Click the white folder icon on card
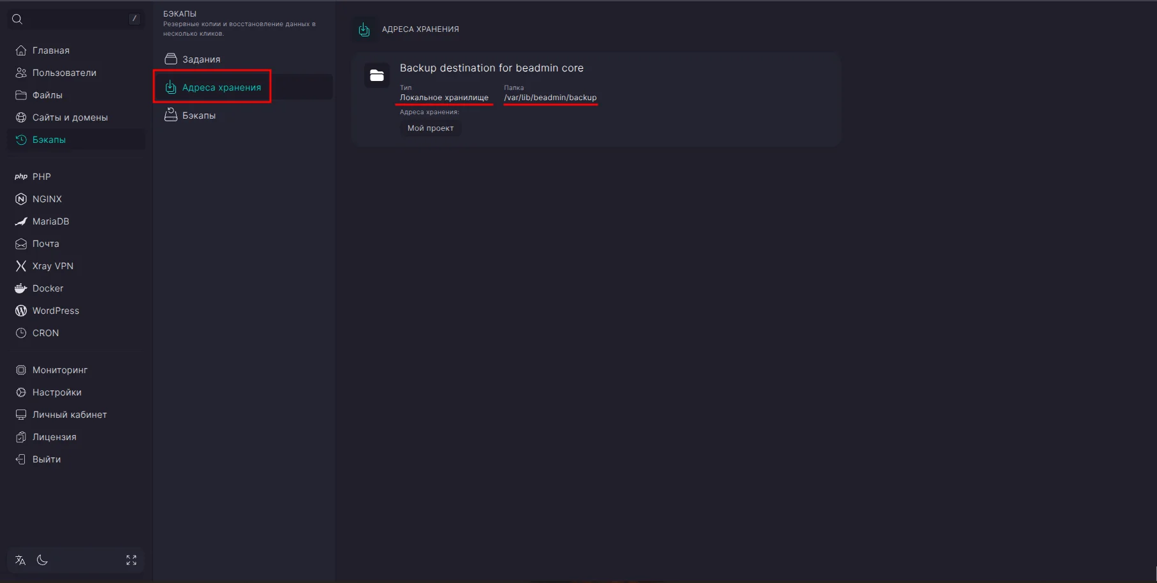This screenshot has height=583, width=1157. pos(377,75)
